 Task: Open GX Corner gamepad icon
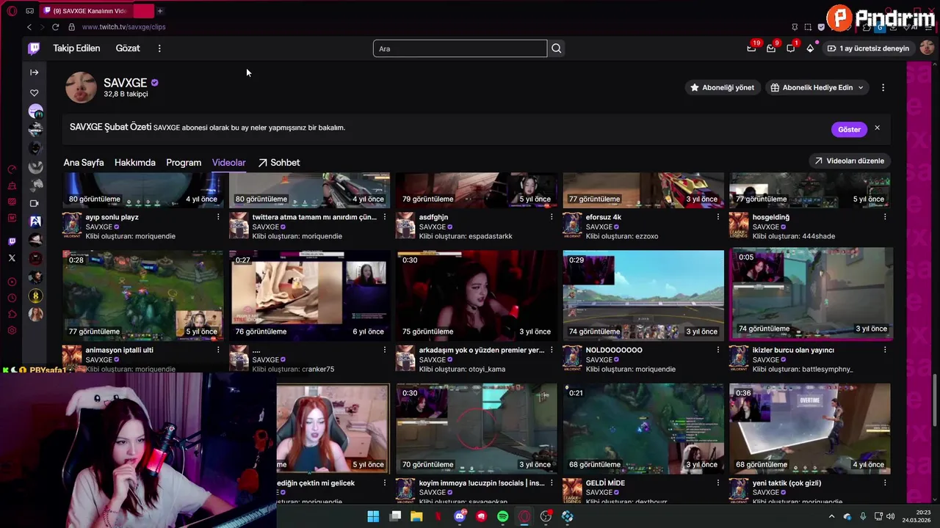click(29, 11)
